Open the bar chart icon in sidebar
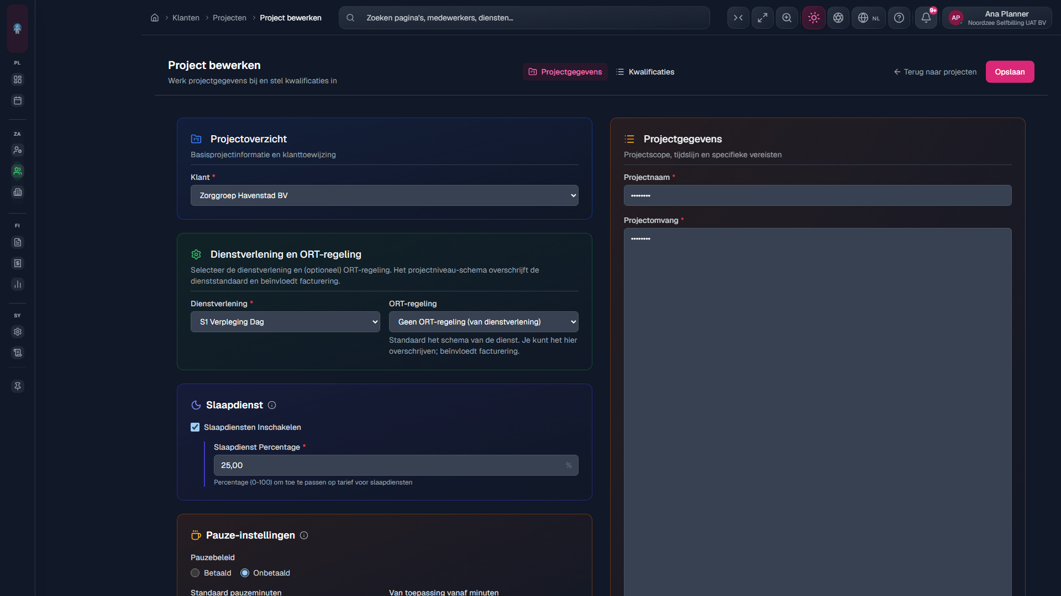This screenshot has height=596, width=1061. click(x=18, y=284)
